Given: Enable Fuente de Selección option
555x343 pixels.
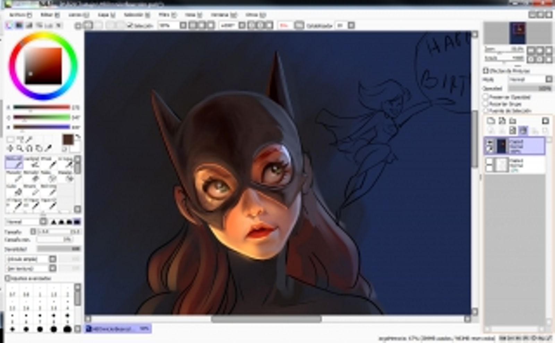Looking at the screenshot, I should 486,111.
